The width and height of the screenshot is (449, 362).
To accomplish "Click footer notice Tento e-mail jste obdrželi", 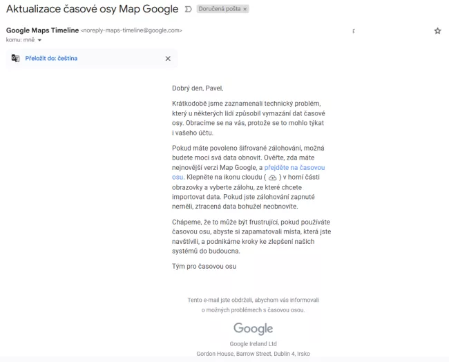I will (x=253, y=300).
